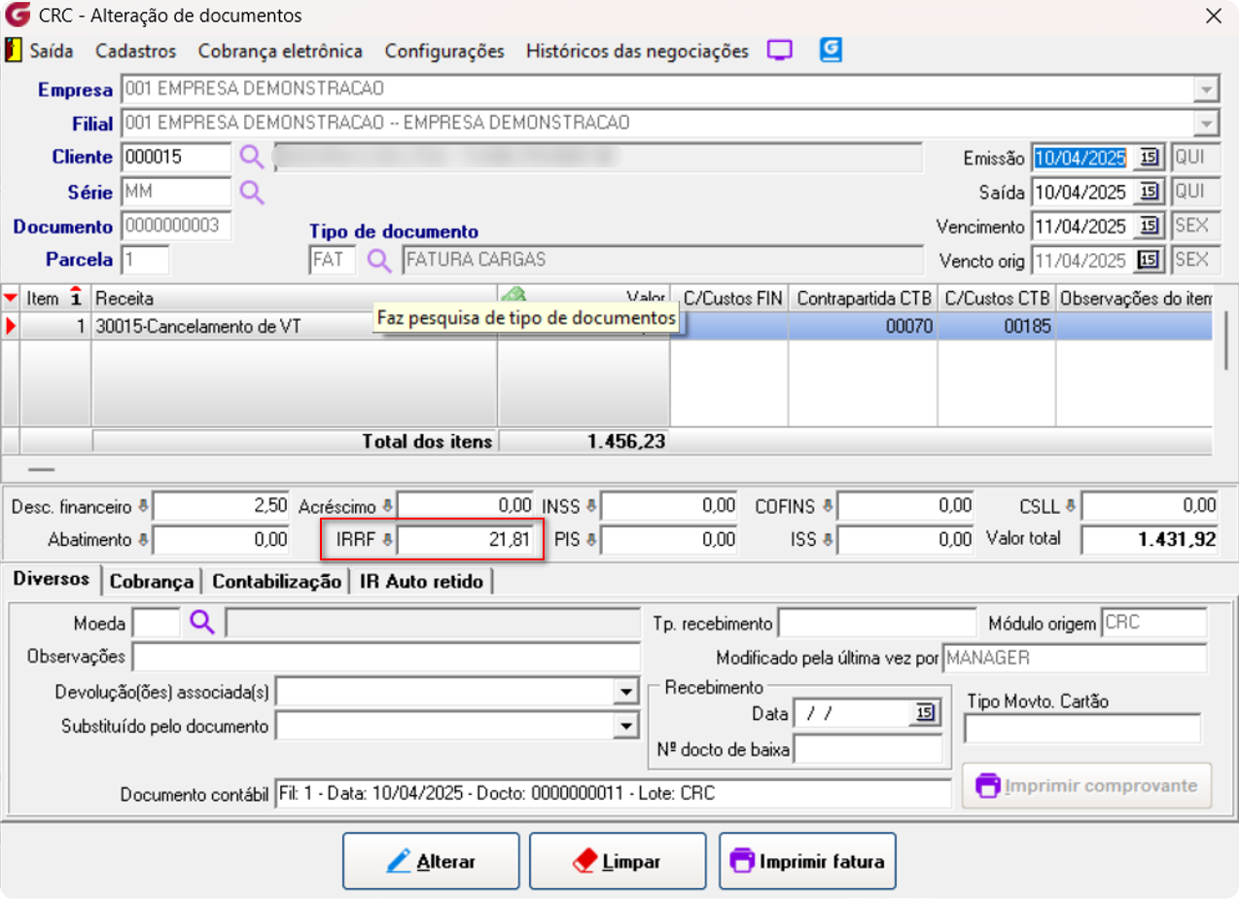Switch to the Cobrança tab
This screenshot has height=899, width=1239.
point(152,582)
